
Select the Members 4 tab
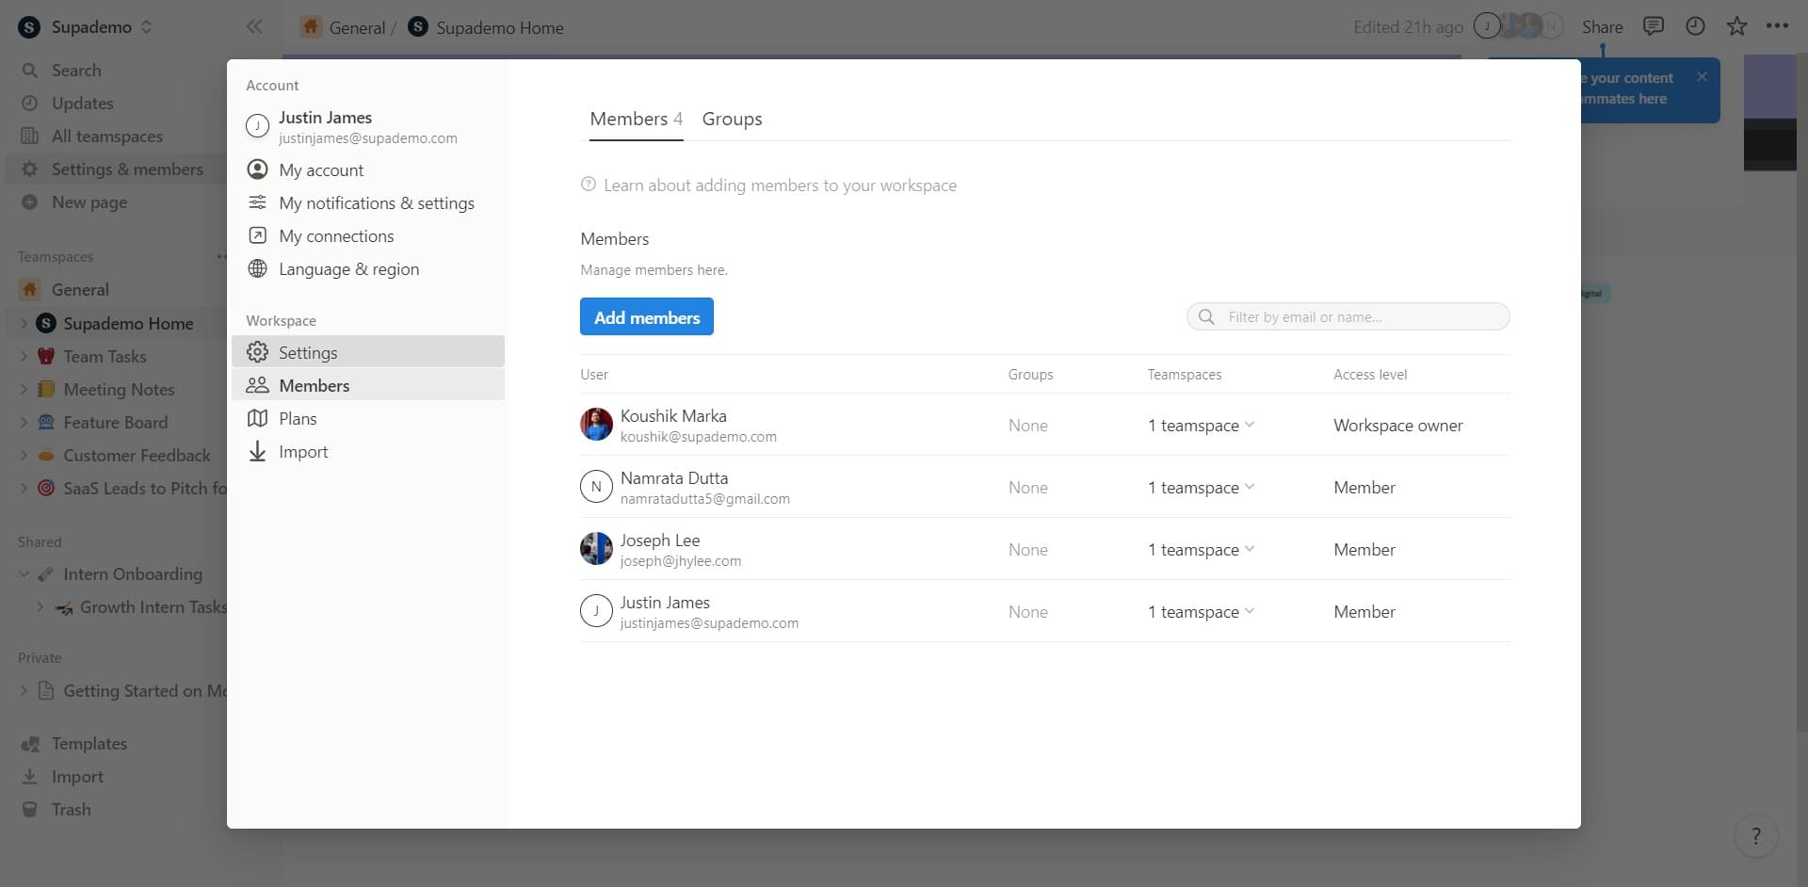point(636,120)
